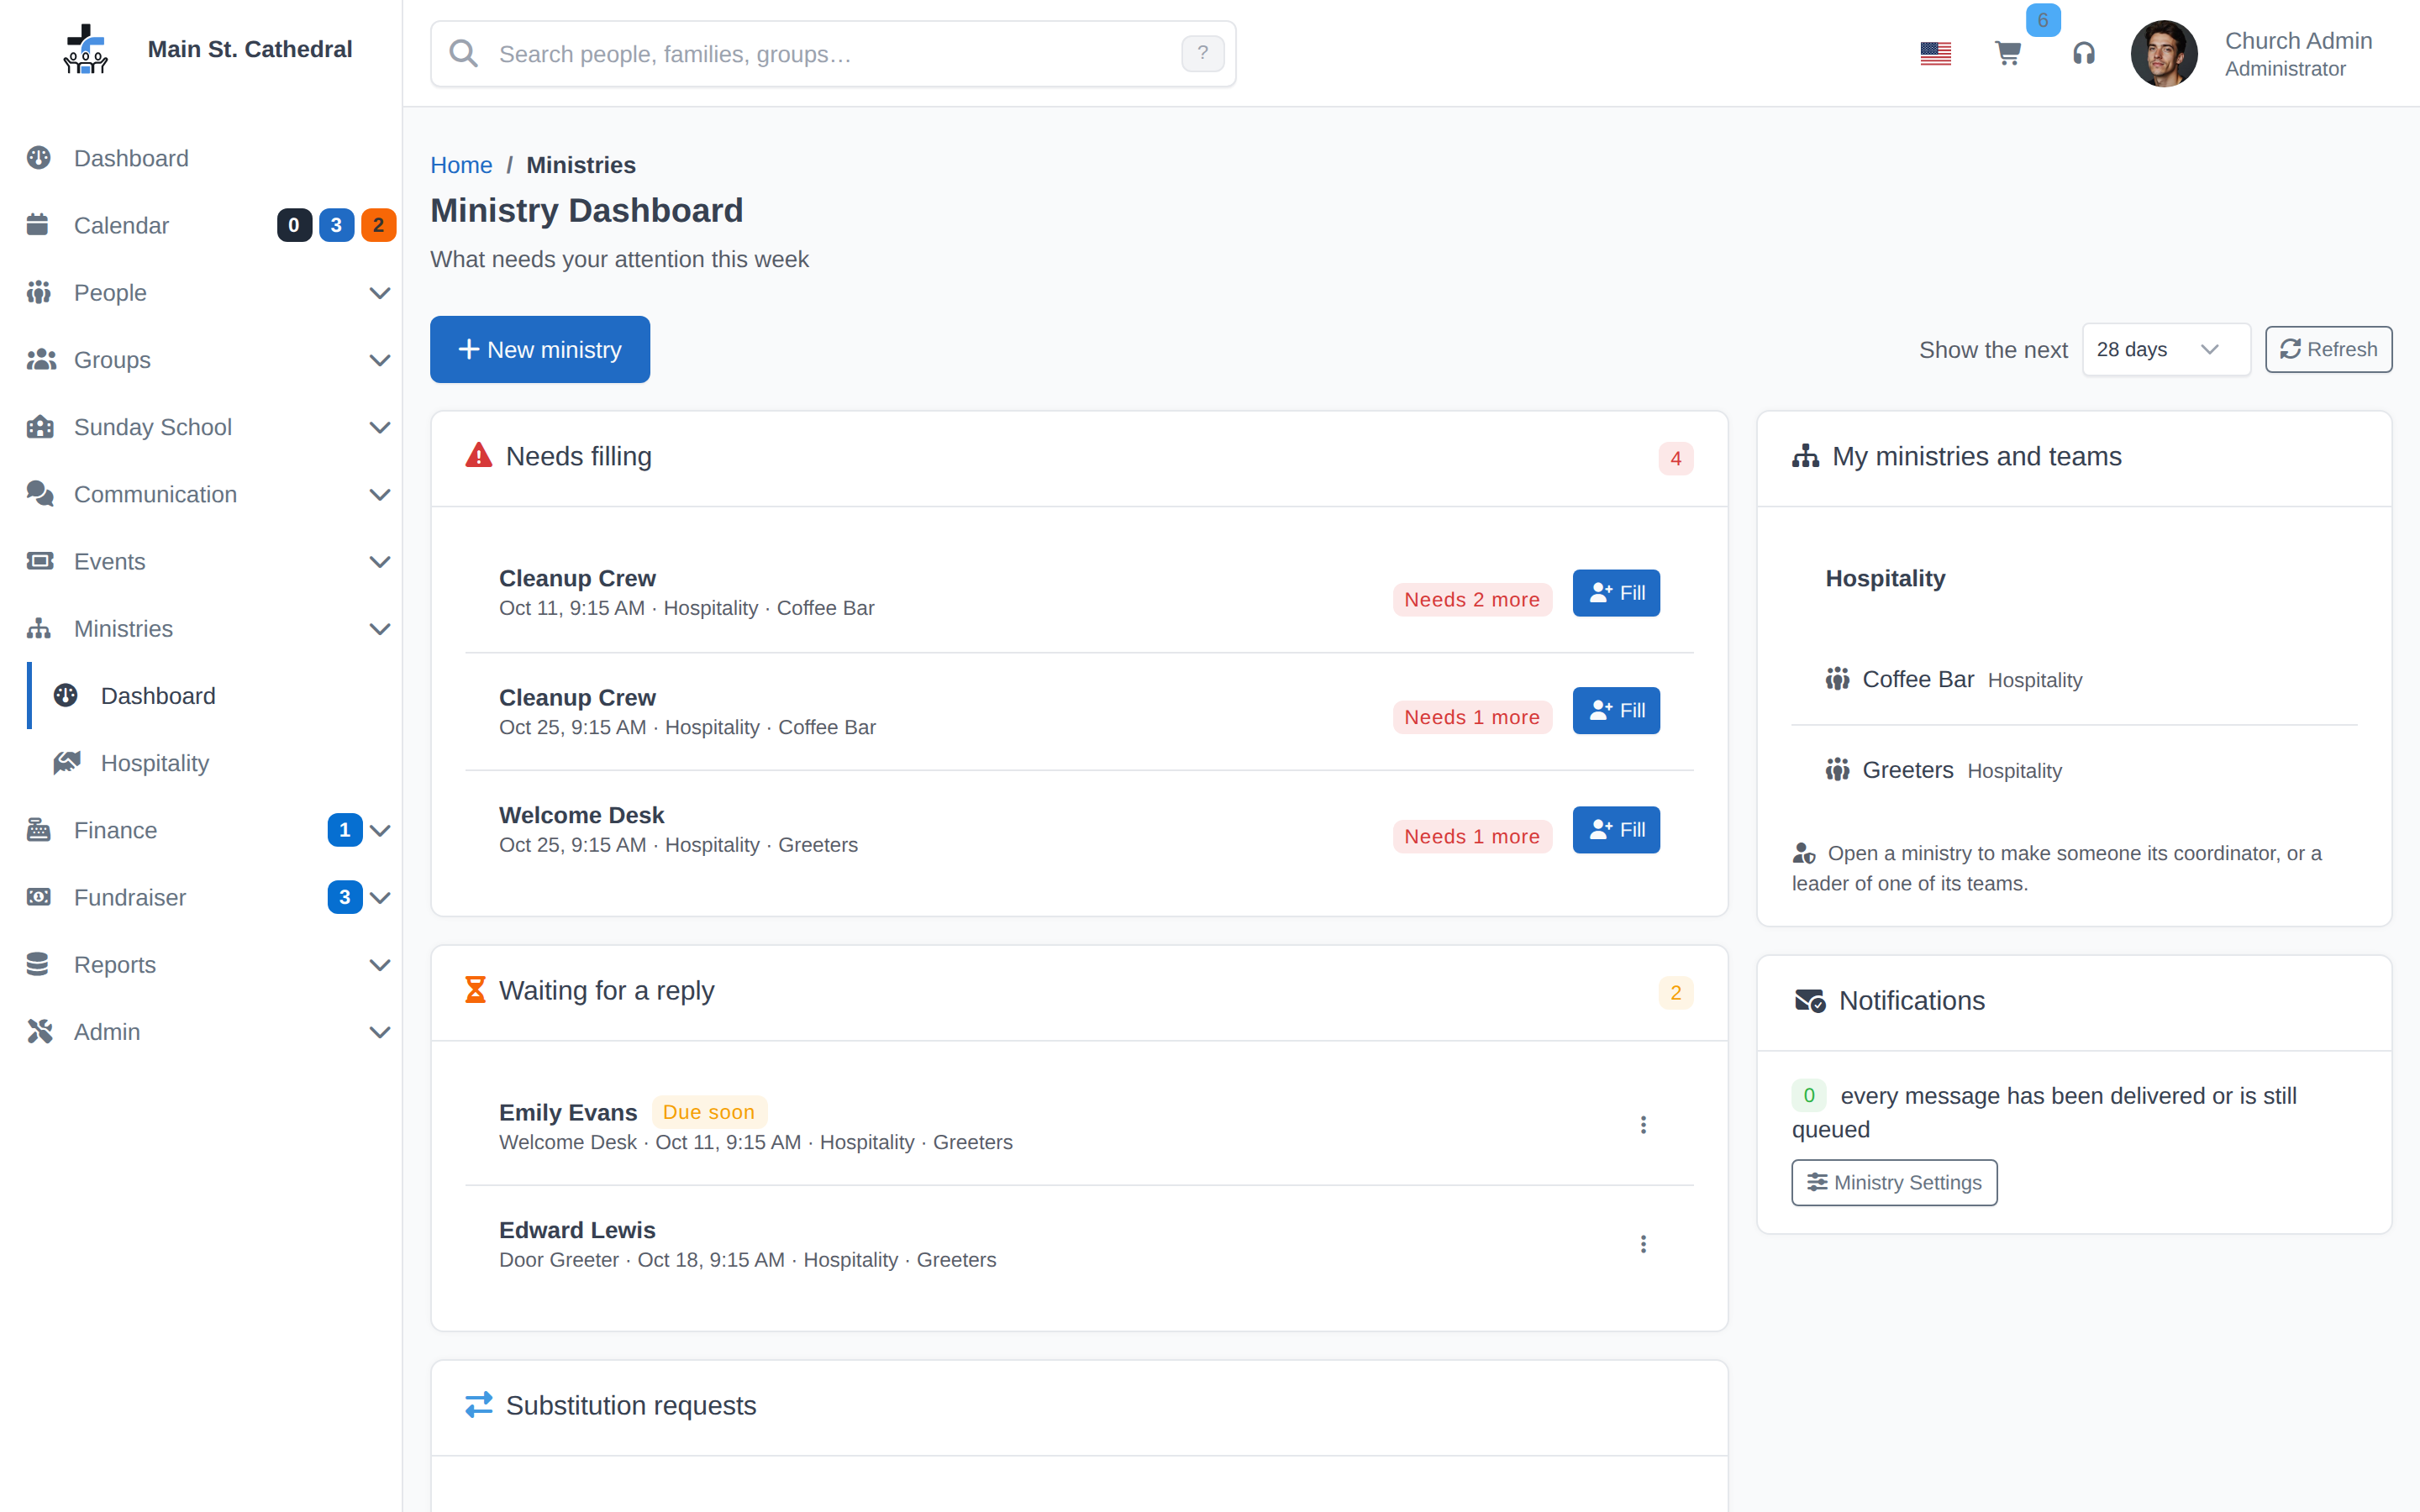
Task: Collapse the Ministries chevron
Action: [380, 629]
